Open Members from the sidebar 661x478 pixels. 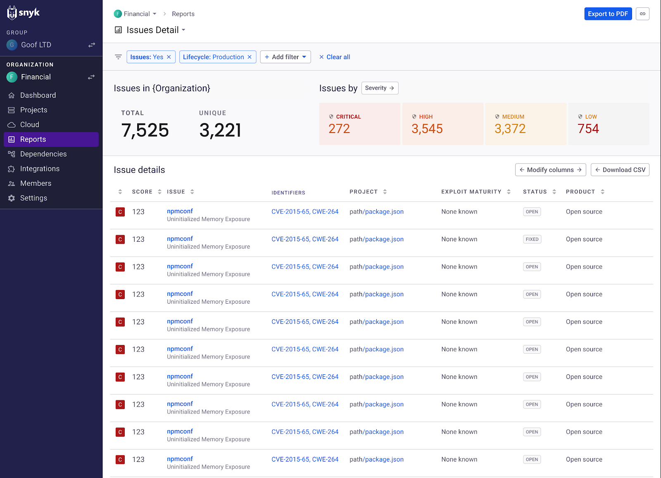tap(51, 183)
